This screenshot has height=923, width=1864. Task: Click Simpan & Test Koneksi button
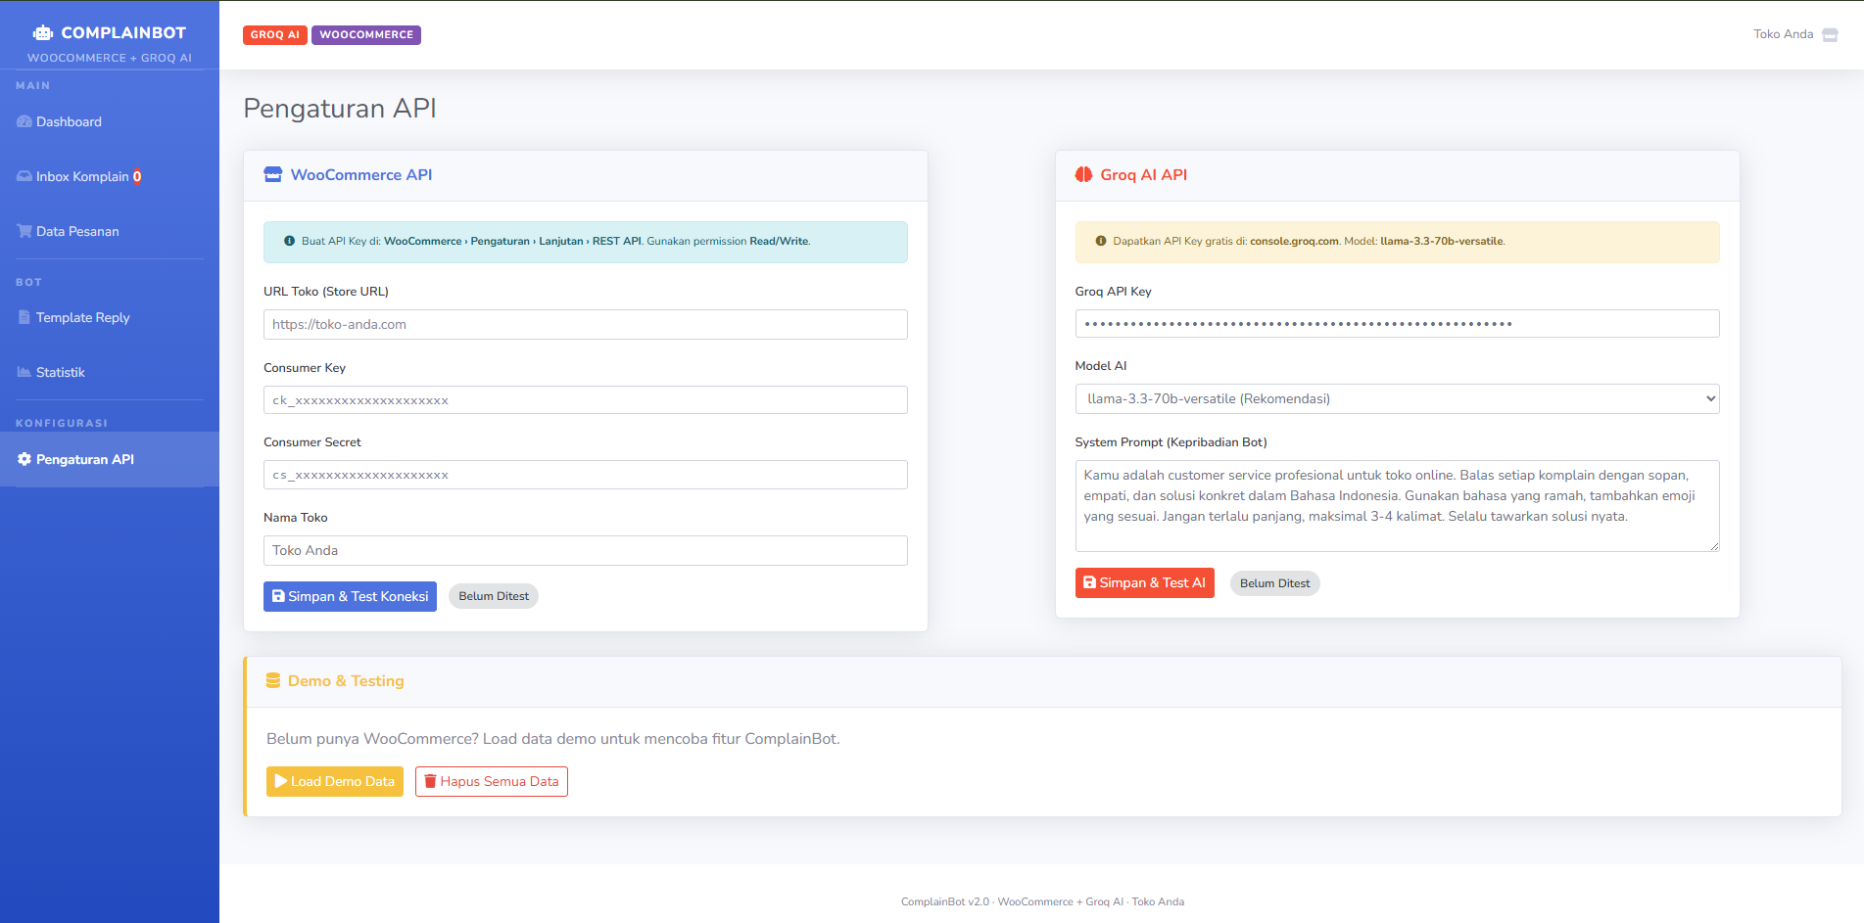coord(350,596)
